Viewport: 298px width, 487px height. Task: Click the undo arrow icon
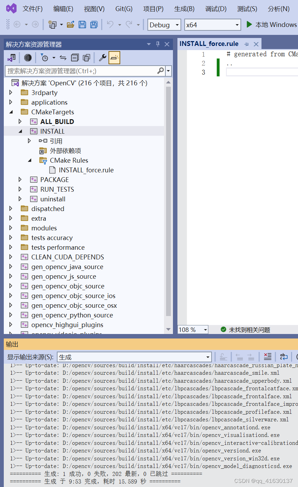coord(110,25)
